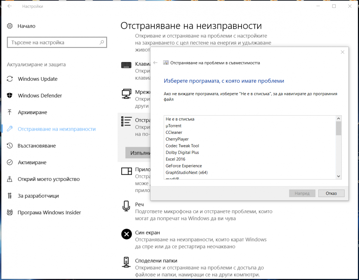Click the Син екран X circle icon
This screenshot has width=359, height=280.
click(126, 234)
